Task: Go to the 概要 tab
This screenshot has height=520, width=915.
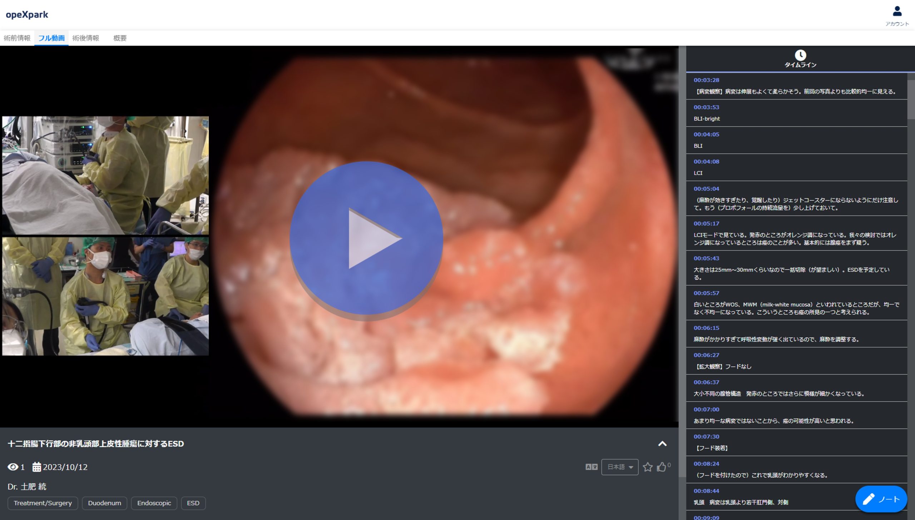Action: pos(120,38)
